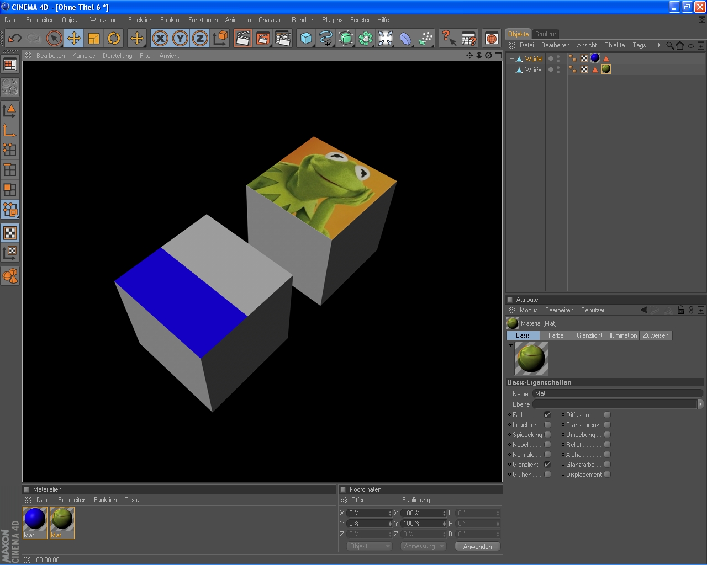Open the Werkzeuge menu
The width and height of the screenshot is (707, 565).
tap(105, 20)
